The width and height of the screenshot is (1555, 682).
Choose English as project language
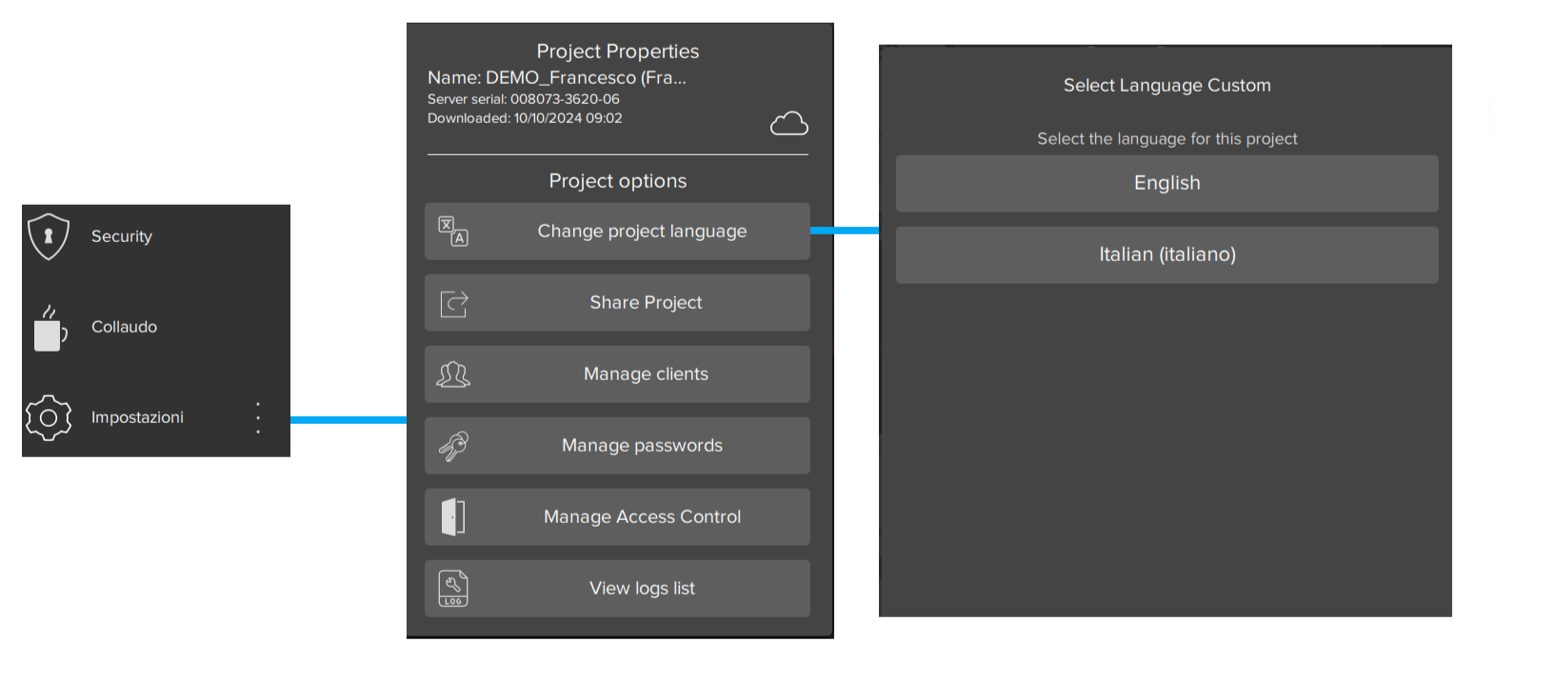(1166, 183)
